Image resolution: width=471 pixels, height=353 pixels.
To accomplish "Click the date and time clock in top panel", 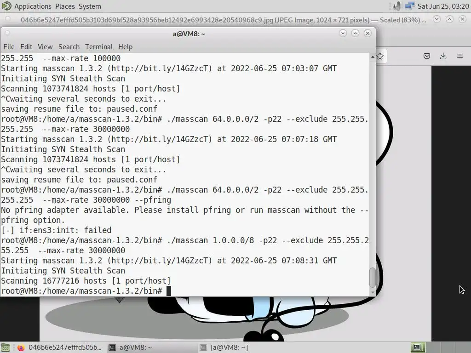I will pyautogui.click(x=443, y=6).
